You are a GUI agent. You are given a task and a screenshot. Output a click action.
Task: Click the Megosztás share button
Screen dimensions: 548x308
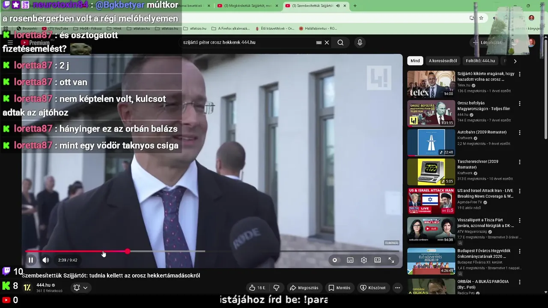click(x=304, y=288)
